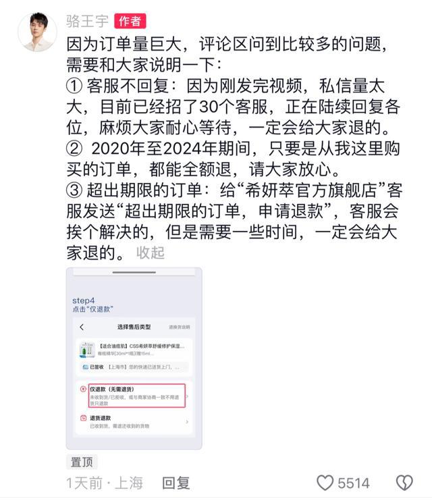Screen dimensions: 432x501
Task: Select the 退货退款 option
Action: (x=134, y=422)
